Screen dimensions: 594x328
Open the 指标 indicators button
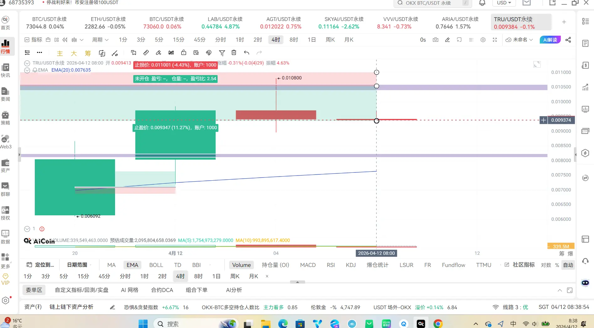[x=34, y=40]
